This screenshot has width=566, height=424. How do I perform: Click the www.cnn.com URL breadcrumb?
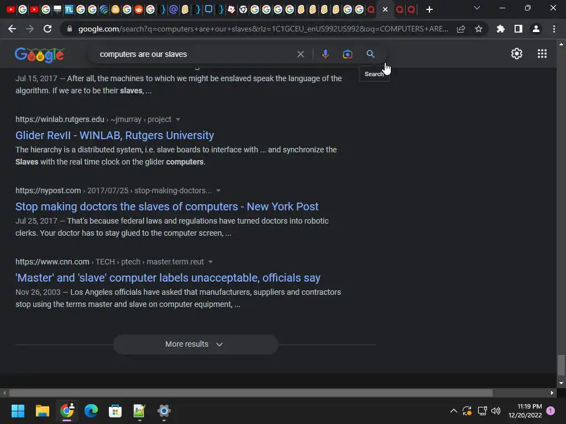coord(109,262)
